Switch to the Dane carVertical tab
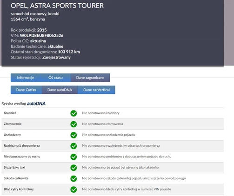234x196 pixels. click(96, 90)
